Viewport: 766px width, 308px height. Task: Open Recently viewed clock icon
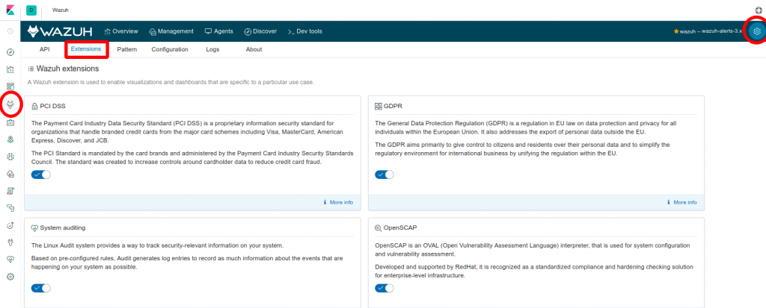tap(10, 31)
